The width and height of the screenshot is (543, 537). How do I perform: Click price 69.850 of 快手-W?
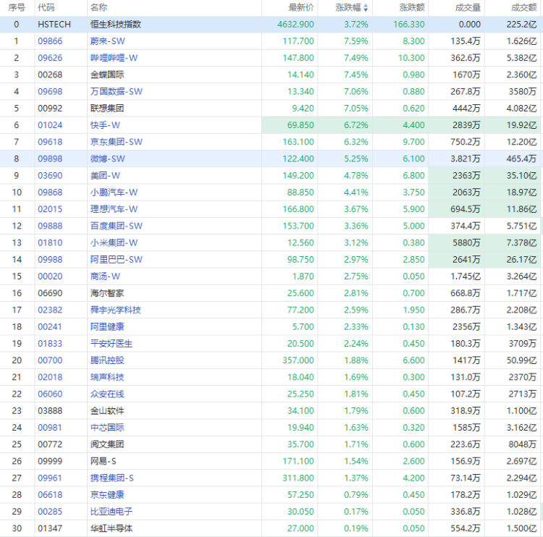(x=300, y=125)
